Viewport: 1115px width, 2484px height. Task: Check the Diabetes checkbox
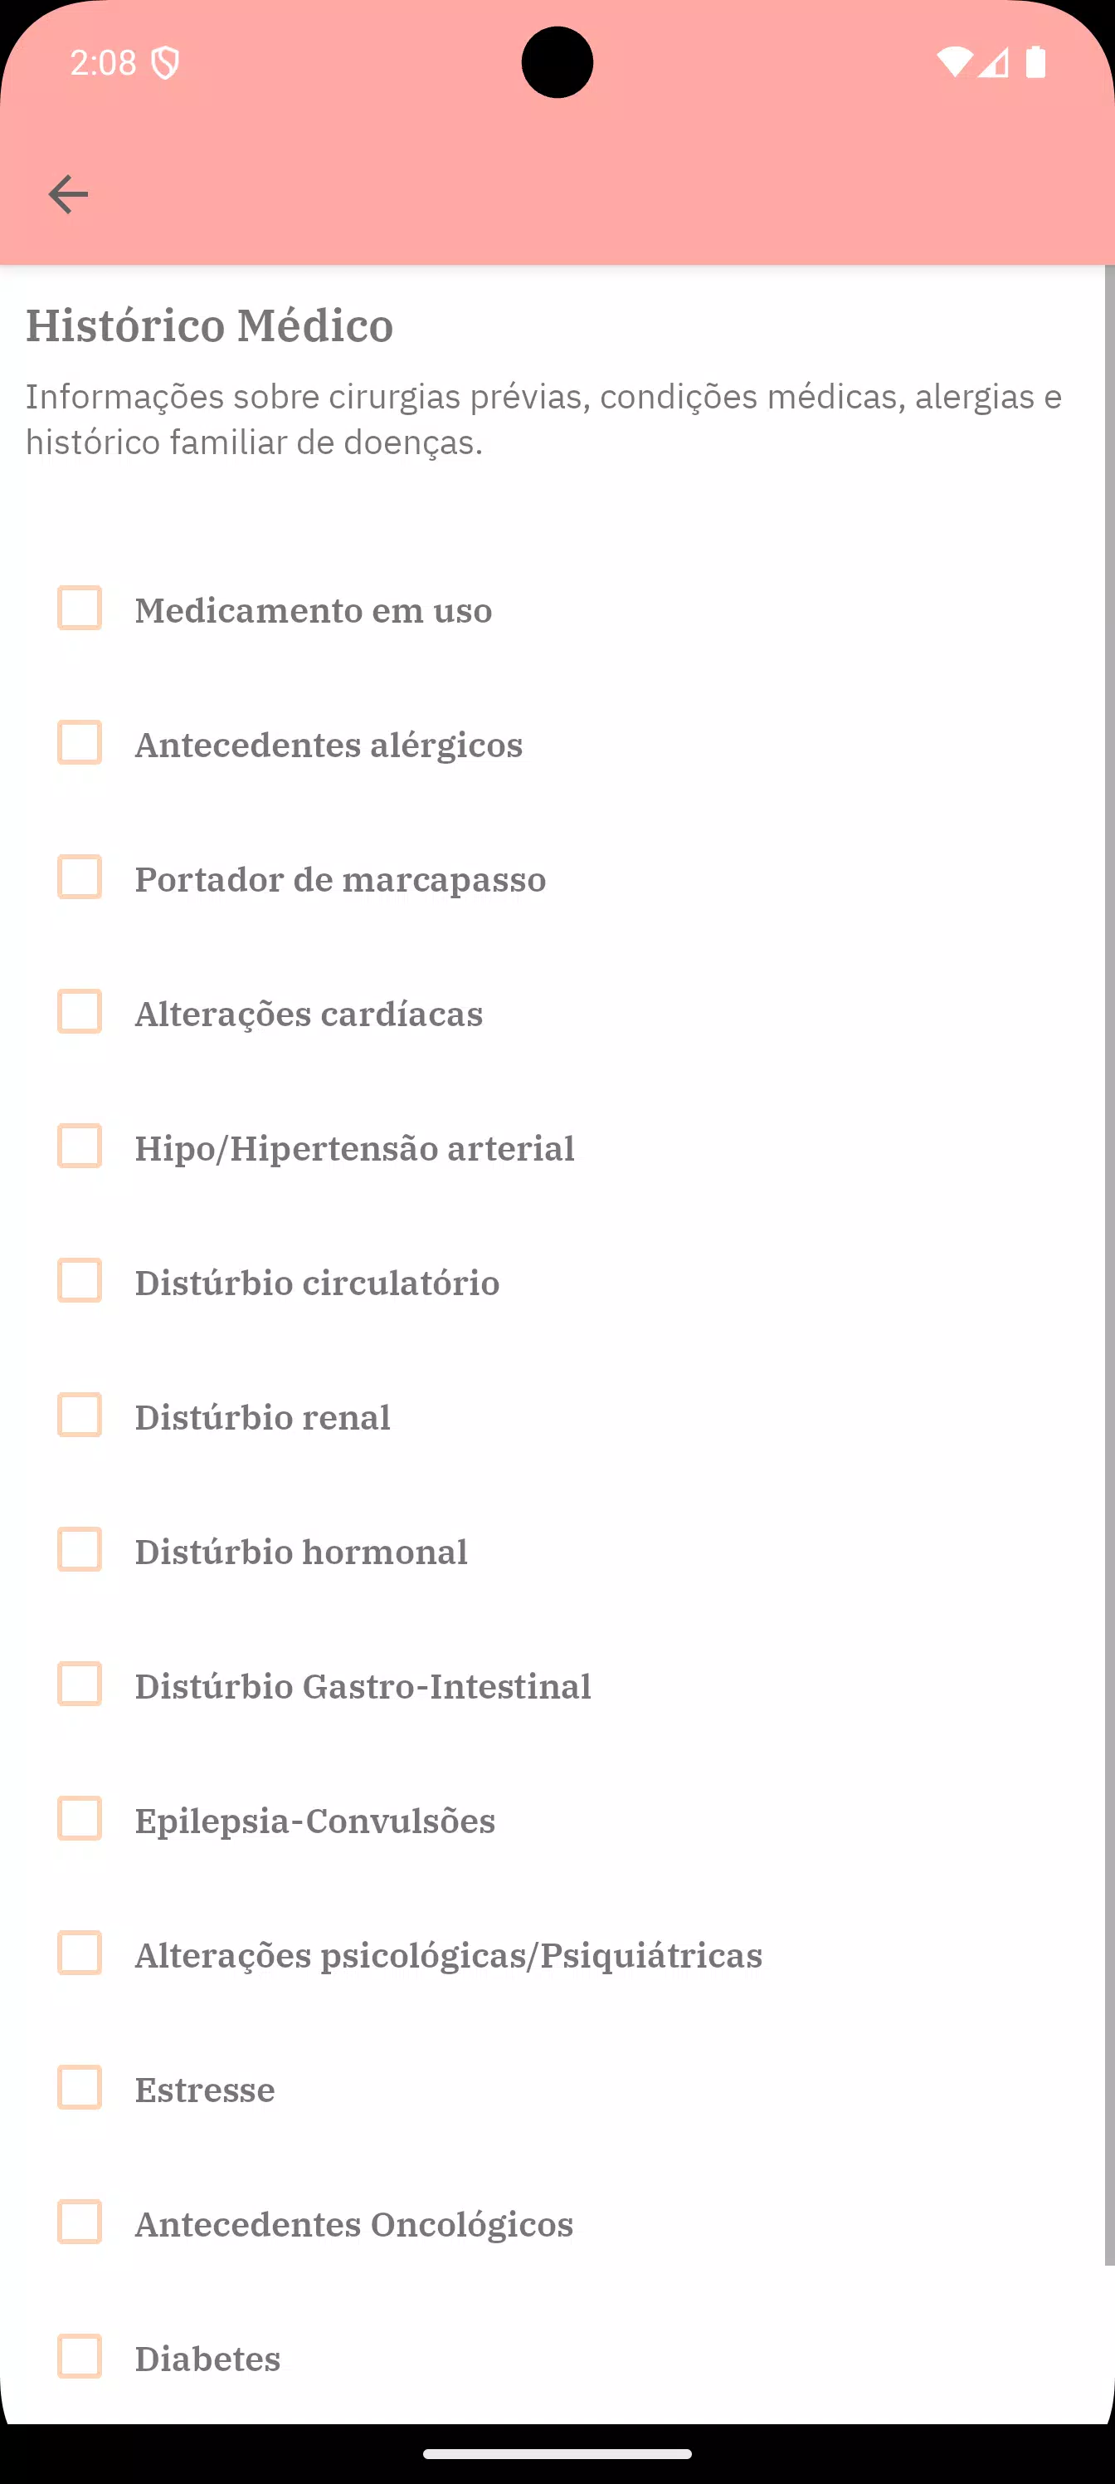click(80, 2357)
